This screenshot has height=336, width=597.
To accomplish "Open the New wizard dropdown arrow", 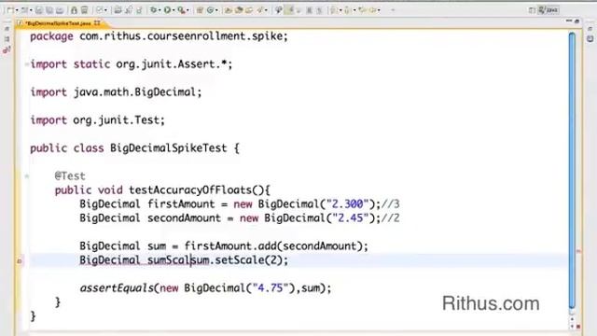I will pos(17,10).
